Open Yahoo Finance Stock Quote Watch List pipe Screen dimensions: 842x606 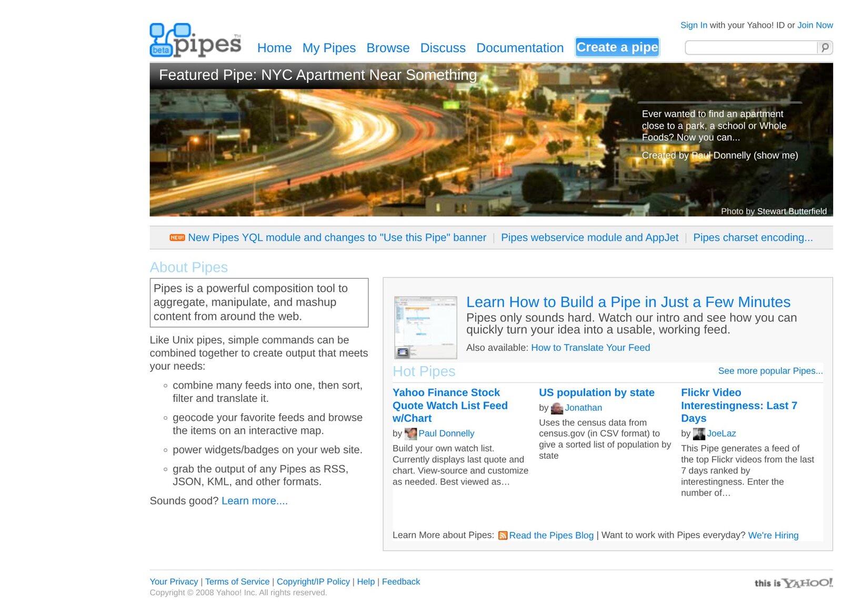coord(450,406)
